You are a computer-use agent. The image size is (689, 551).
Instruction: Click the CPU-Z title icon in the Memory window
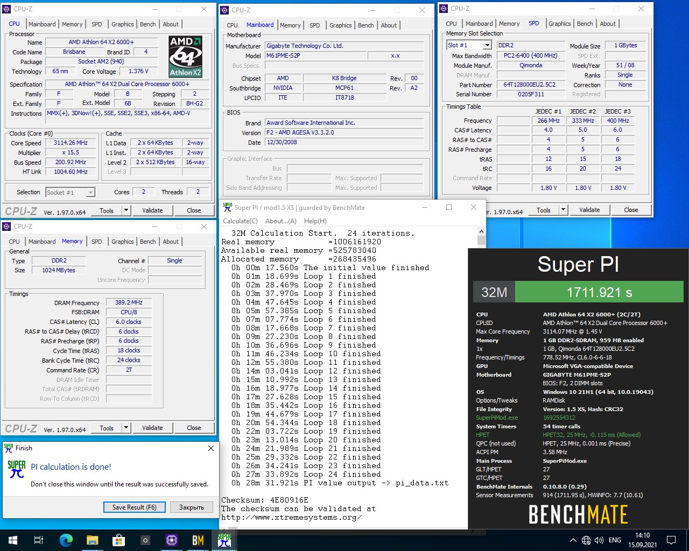7,227
